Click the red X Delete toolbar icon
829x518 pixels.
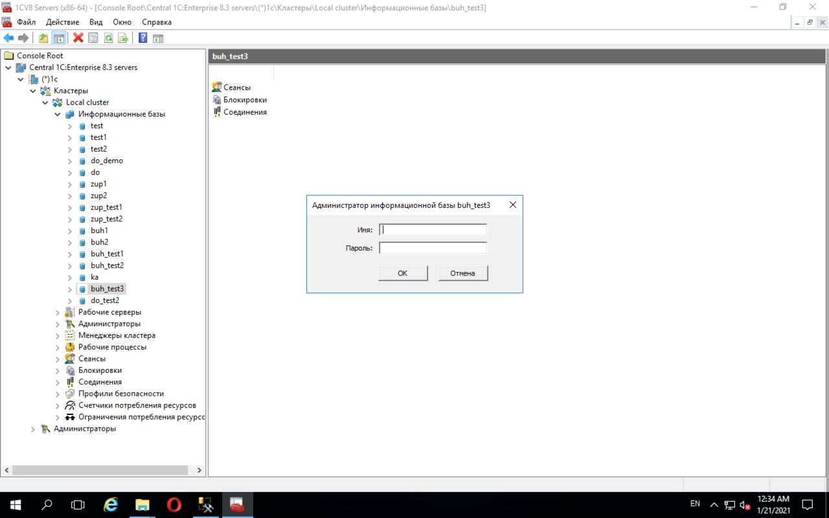point(78,38)
